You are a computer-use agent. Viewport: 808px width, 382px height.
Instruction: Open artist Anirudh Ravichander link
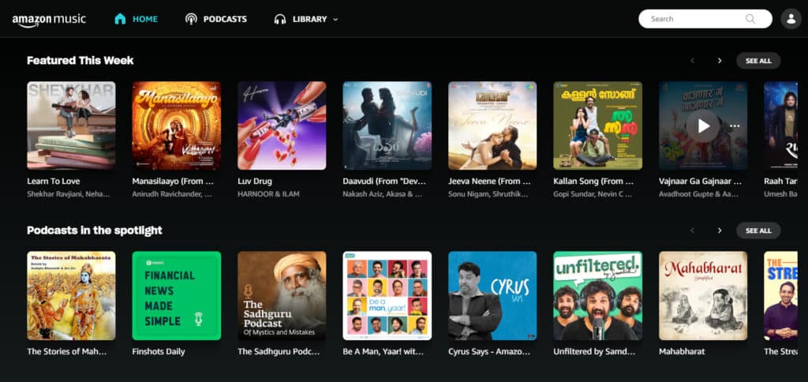tap(171, 194)
